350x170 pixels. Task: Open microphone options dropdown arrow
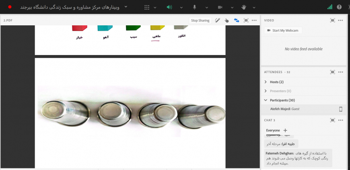[x=207, y=7]
